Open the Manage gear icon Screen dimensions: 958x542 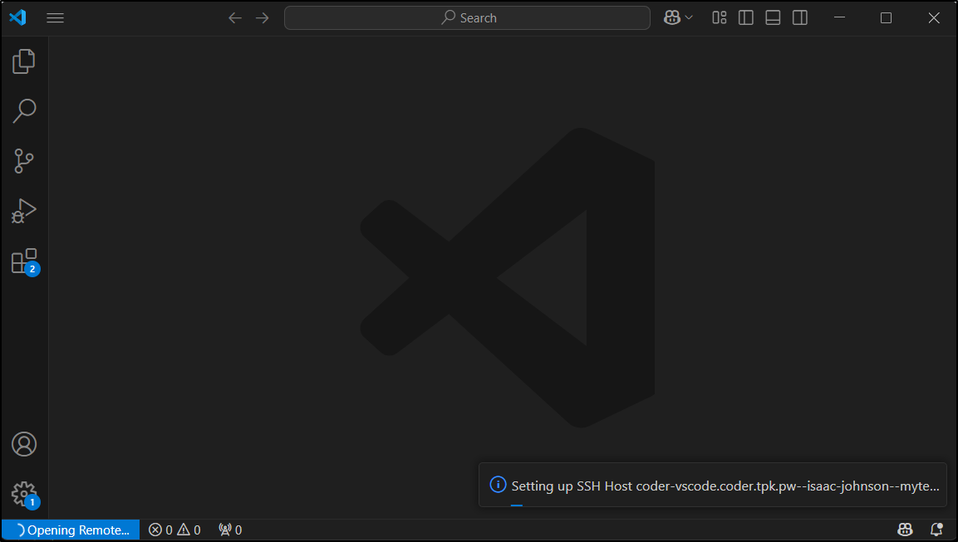point(25,495)
